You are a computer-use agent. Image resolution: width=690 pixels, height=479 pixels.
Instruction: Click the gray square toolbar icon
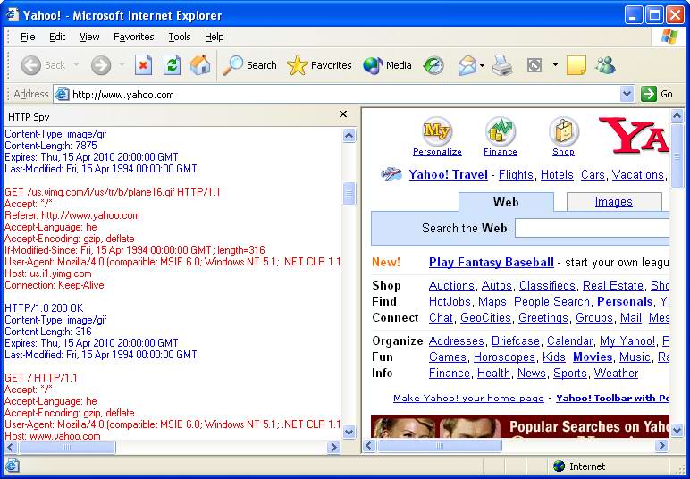pyautogui.click(x=534, y=65)
